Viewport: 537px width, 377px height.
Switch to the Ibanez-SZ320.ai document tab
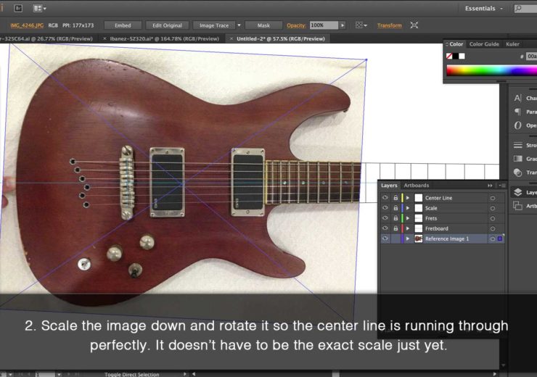click(x=165, y=38)
